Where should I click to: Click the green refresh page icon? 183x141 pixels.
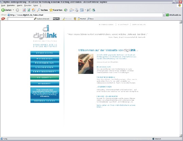pos(29,10)
